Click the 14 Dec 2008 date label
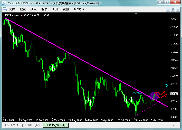Viewport: 182px width, 130px height. click(x=91, y=120)
